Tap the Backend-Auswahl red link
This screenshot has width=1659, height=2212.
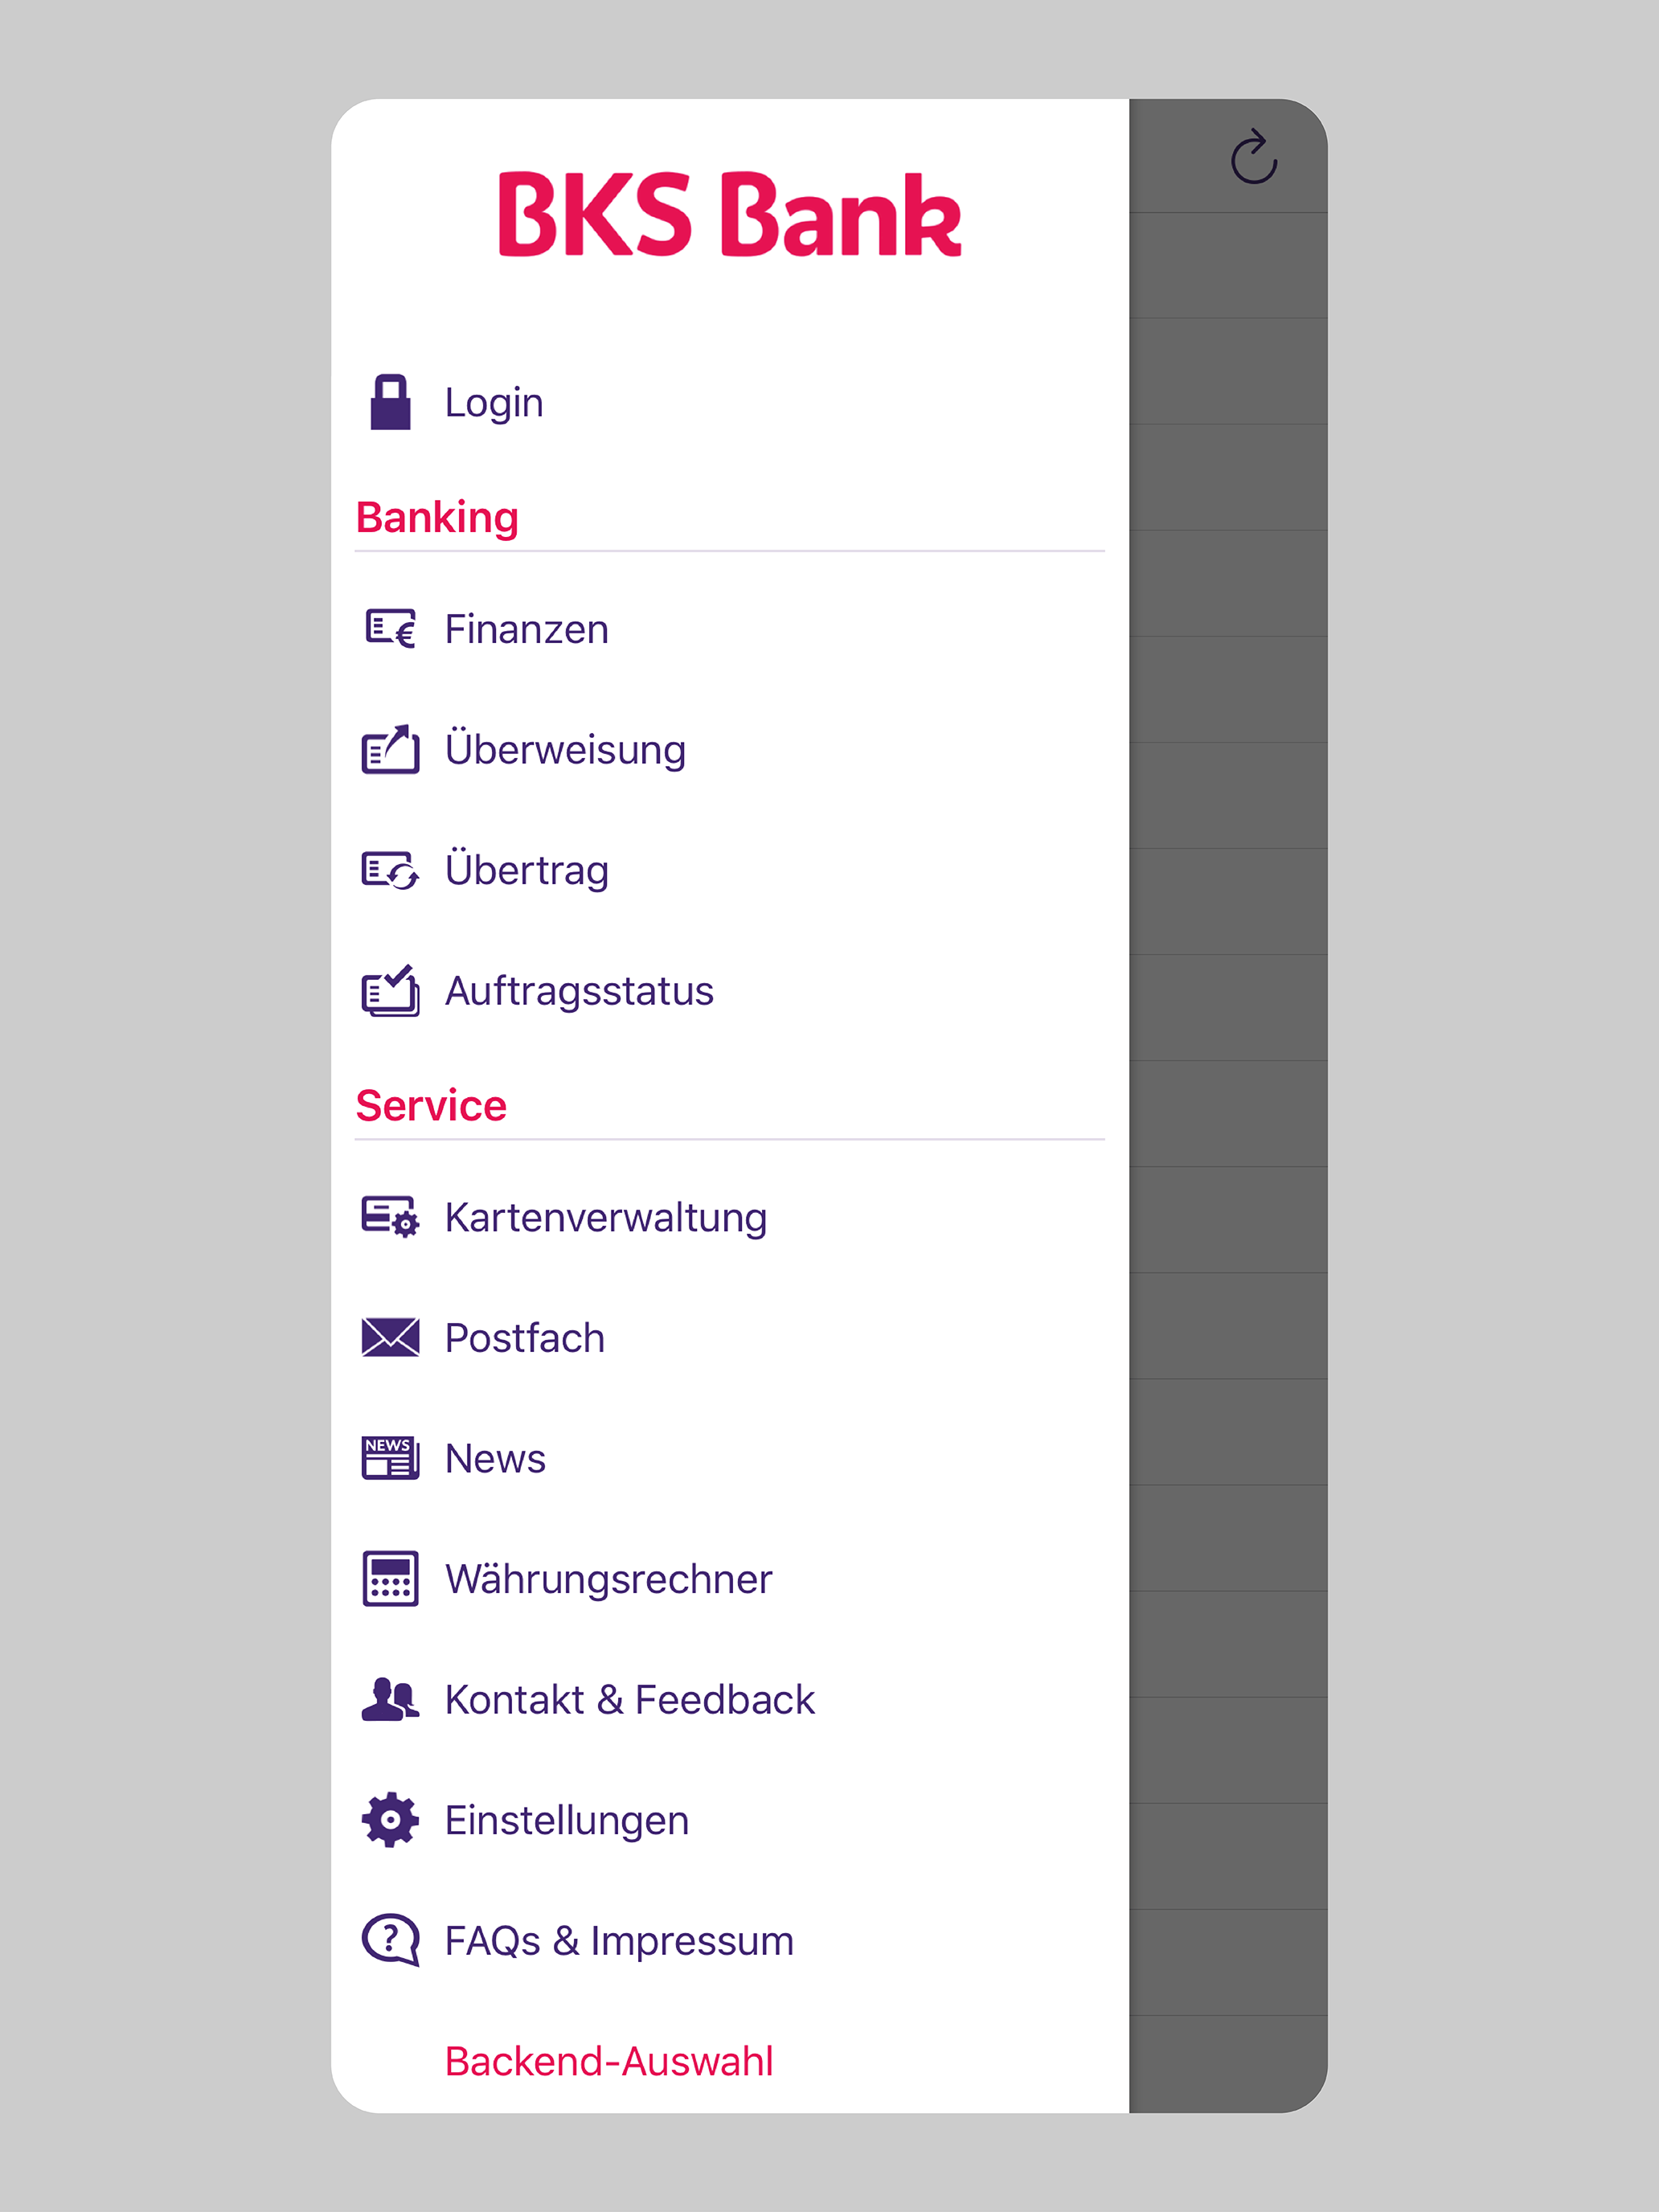click(609, 2061)
